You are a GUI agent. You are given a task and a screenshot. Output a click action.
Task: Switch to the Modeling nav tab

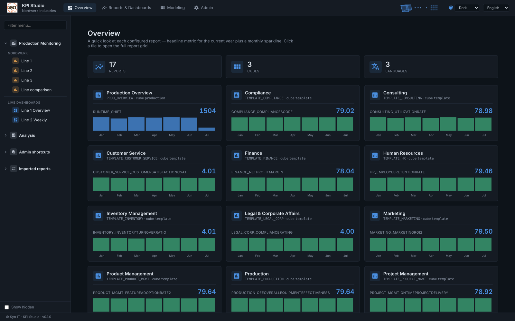(x=173, y=8)
